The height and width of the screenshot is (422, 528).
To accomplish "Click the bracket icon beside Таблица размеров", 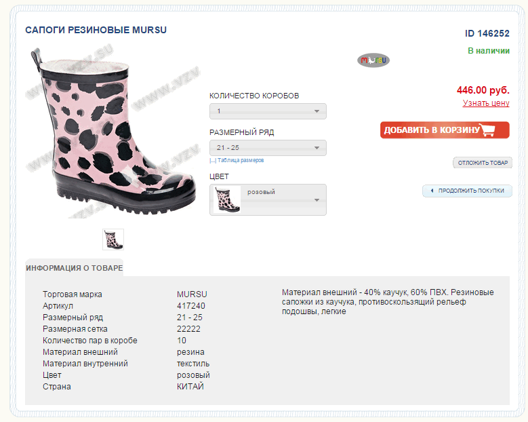I will (x=212, y=161).
